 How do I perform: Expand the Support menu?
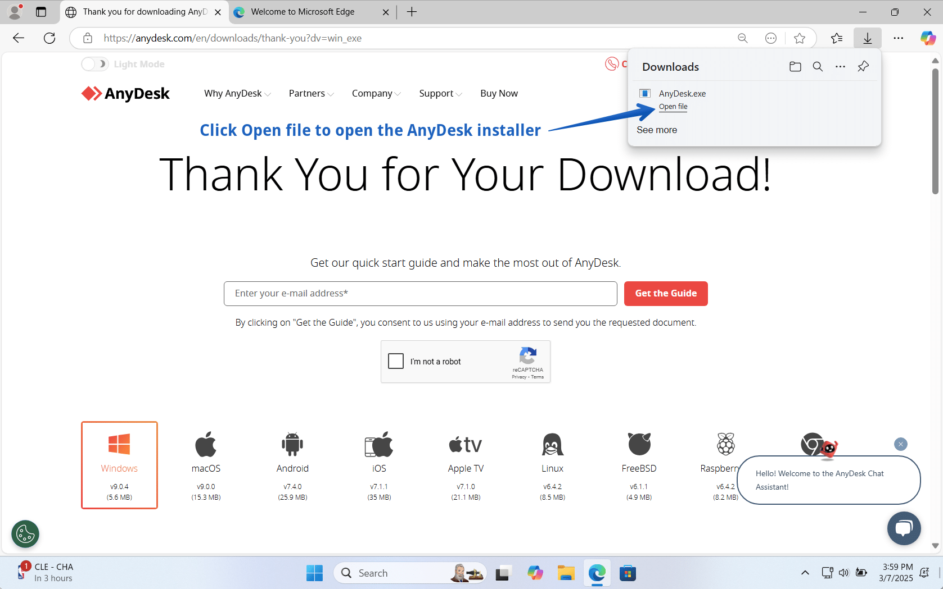[440, 93]
